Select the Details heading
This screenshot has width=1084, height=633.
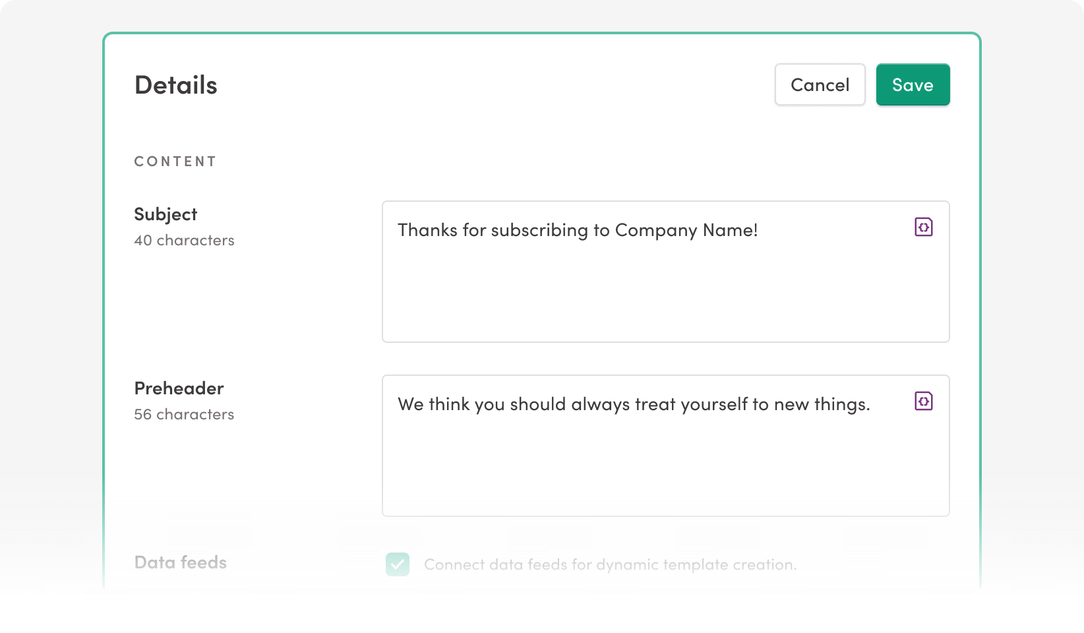175,85
